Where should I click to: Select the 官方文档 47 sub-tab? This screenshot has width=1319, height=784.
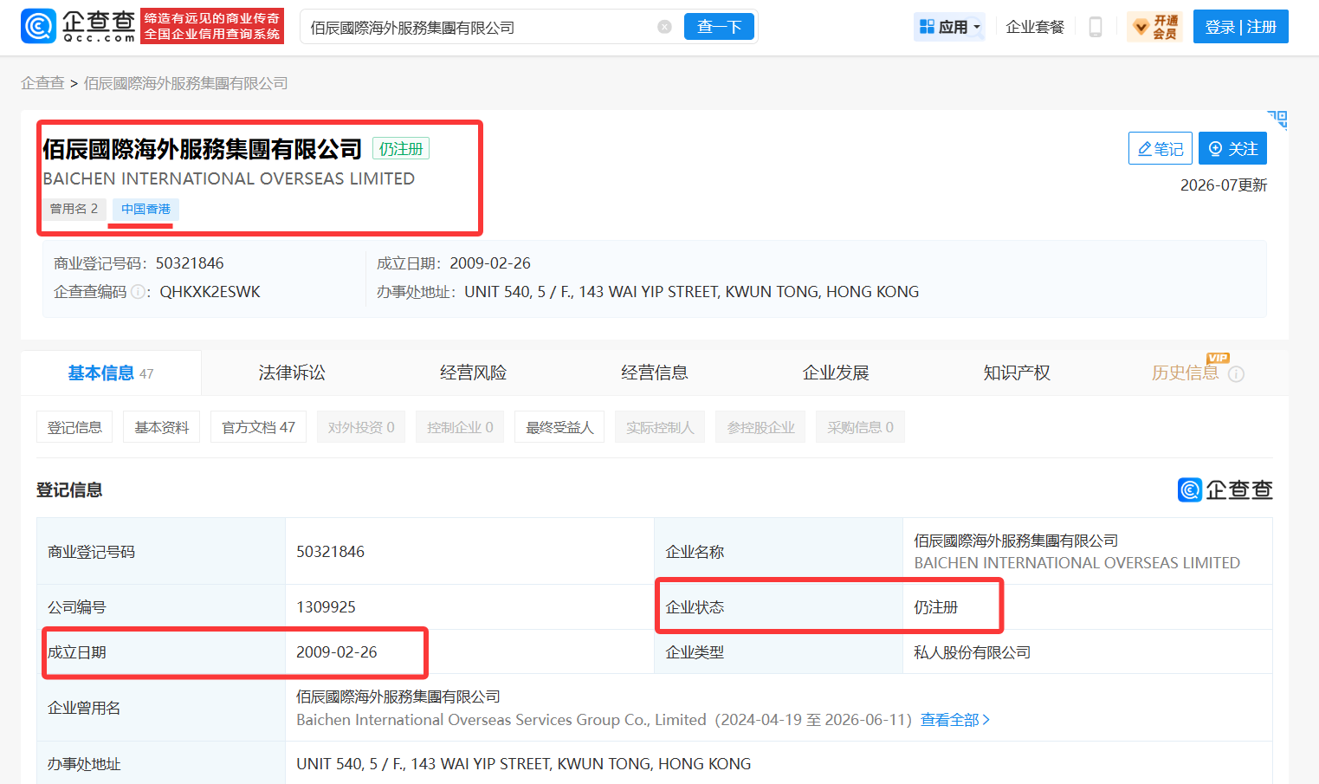(x=258, y=427)
